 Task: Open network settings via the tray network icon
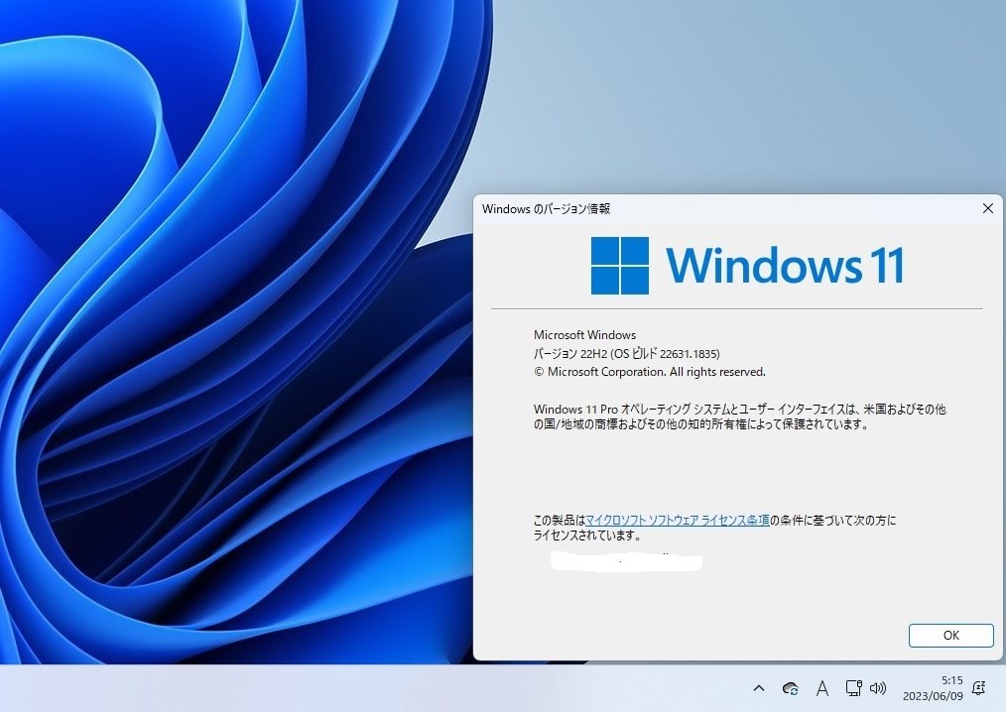click(x=852, y=687)
